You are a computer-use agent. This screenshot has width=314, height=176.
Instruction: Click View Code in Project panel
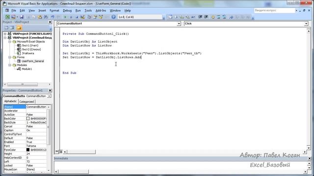(6, 28)
